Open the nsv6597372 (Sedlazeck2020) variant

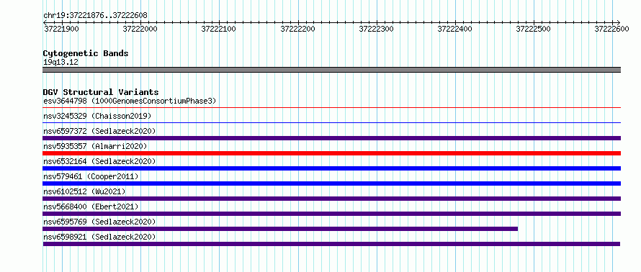pos(99,131)
